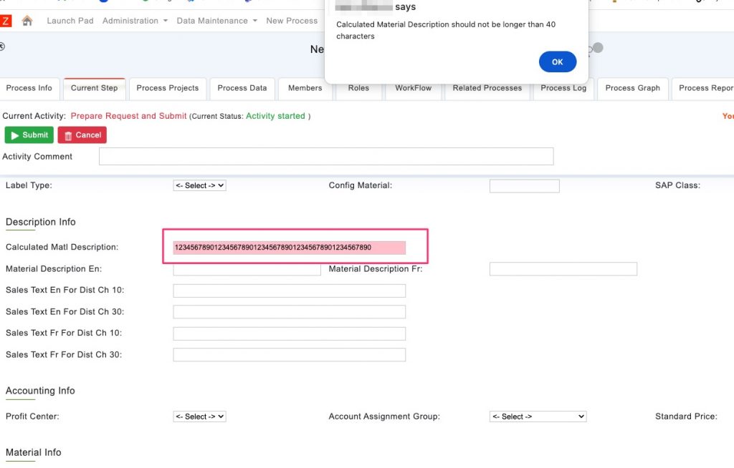
Task: Open the Profit Center dropdown
Action: (199, 416)
